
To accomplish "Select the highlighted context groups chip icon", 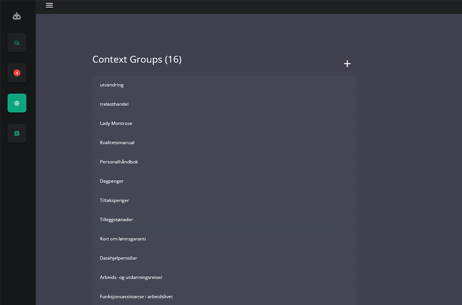I will coord(17,103).
